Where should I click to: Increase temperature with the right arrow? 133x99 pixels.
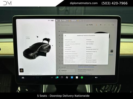(41, 78)
